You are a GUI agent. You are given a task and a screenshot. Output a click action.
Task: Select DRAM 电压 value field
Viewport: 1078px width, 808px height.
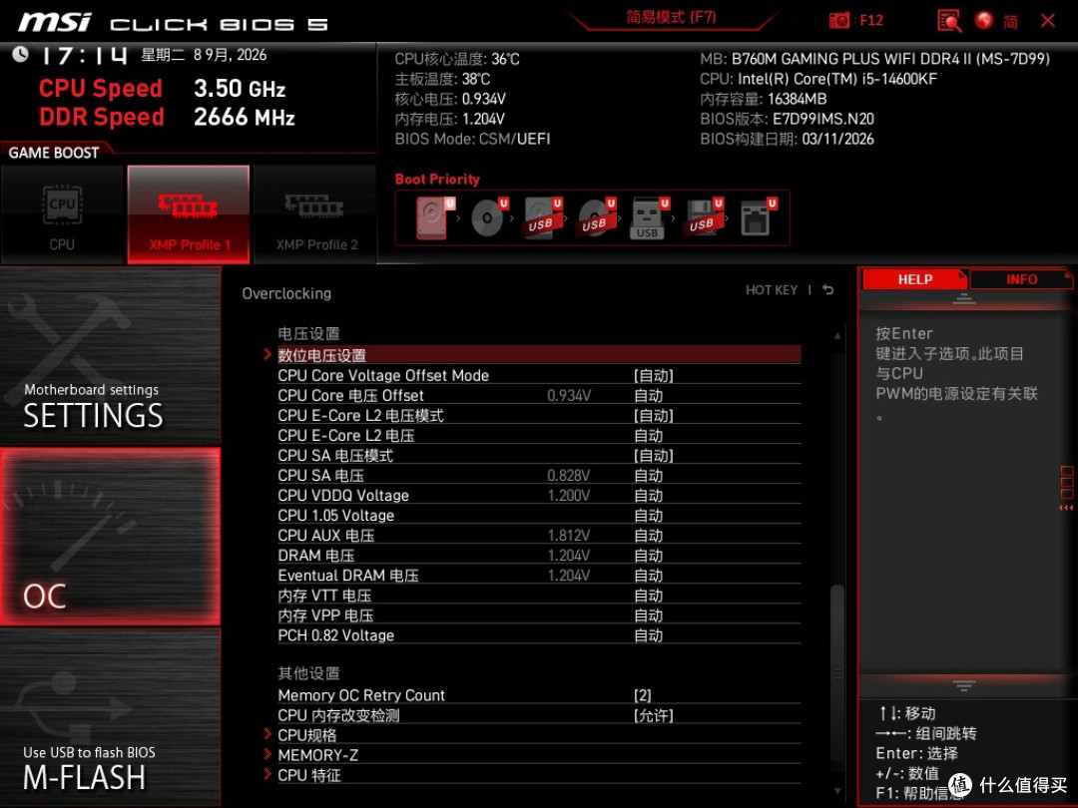point(649,555)
